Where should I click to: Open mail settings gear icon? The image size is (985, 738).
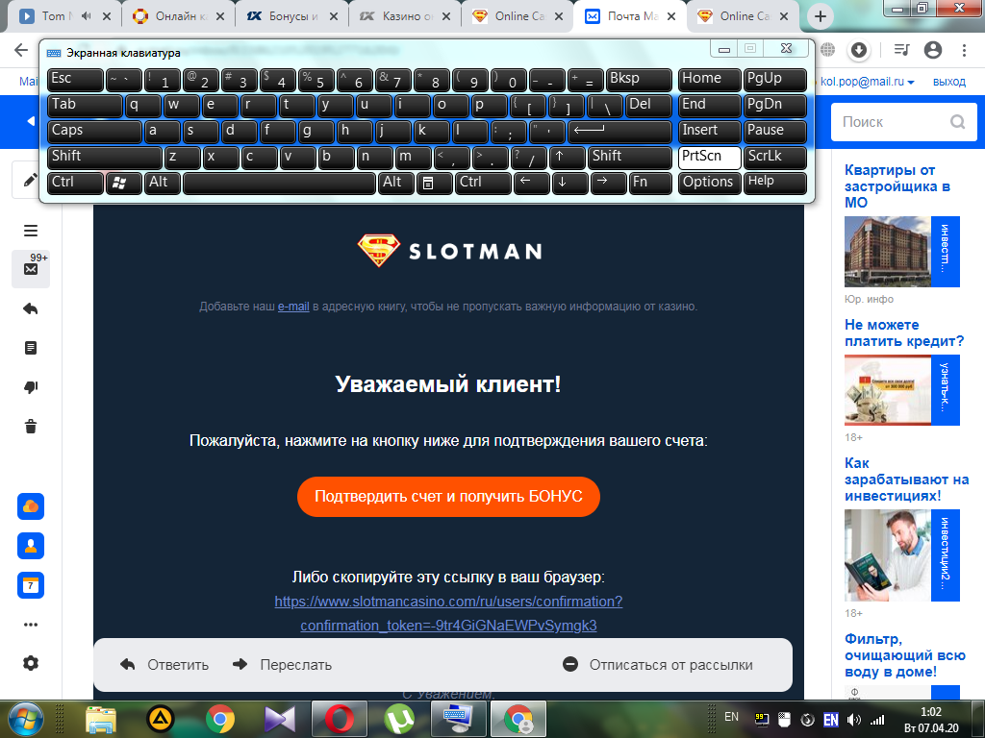tap(31, 663)
